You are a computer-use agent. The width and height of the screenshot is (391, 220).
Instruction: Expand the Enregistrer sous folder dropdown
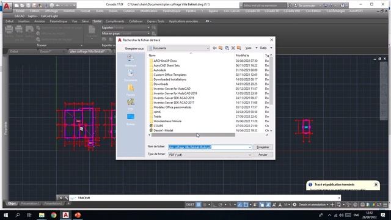[208, 48]
